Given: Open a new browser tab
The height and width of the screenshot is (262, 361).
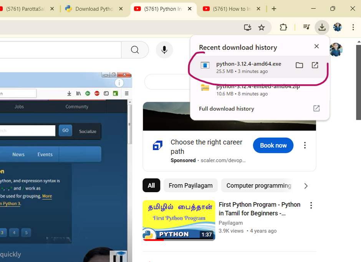Looking at the screenshot, I should point(274,9).
